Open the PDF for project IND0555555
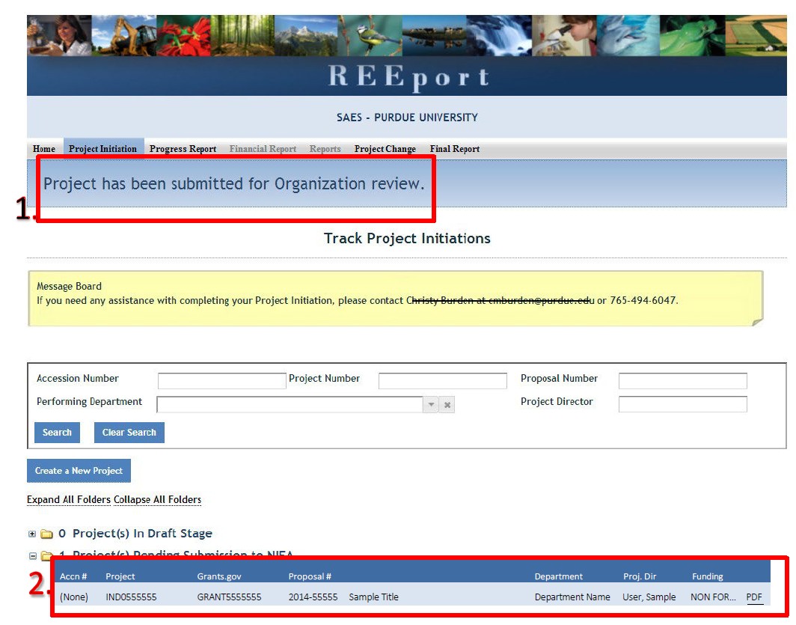Image resolution: width=796 pixels, height=625 pixels. coord(755,597)
